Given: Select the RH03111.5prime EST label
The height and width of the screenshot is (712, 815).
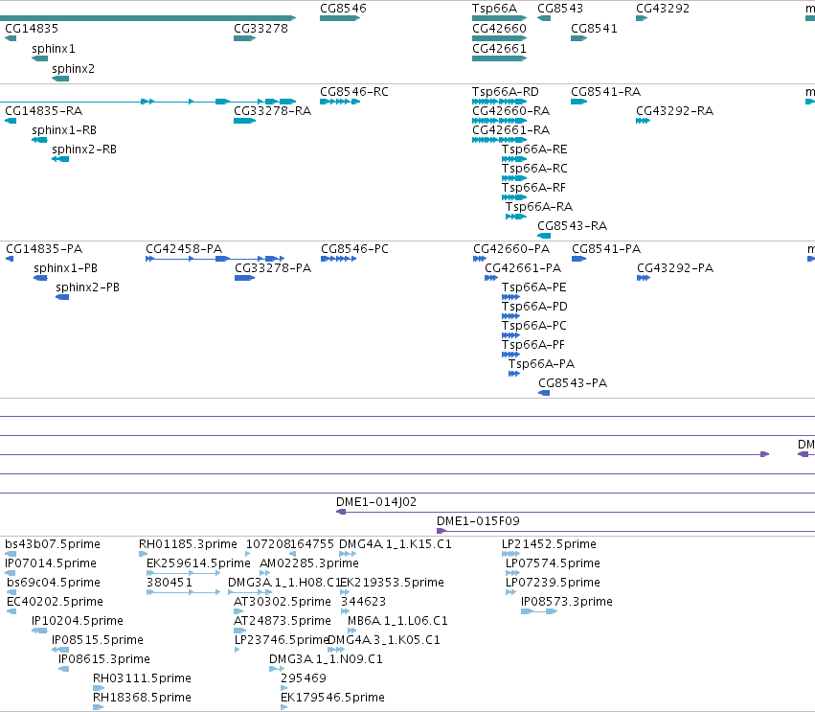Looking at the screenshot, I should tap(142, 678).
